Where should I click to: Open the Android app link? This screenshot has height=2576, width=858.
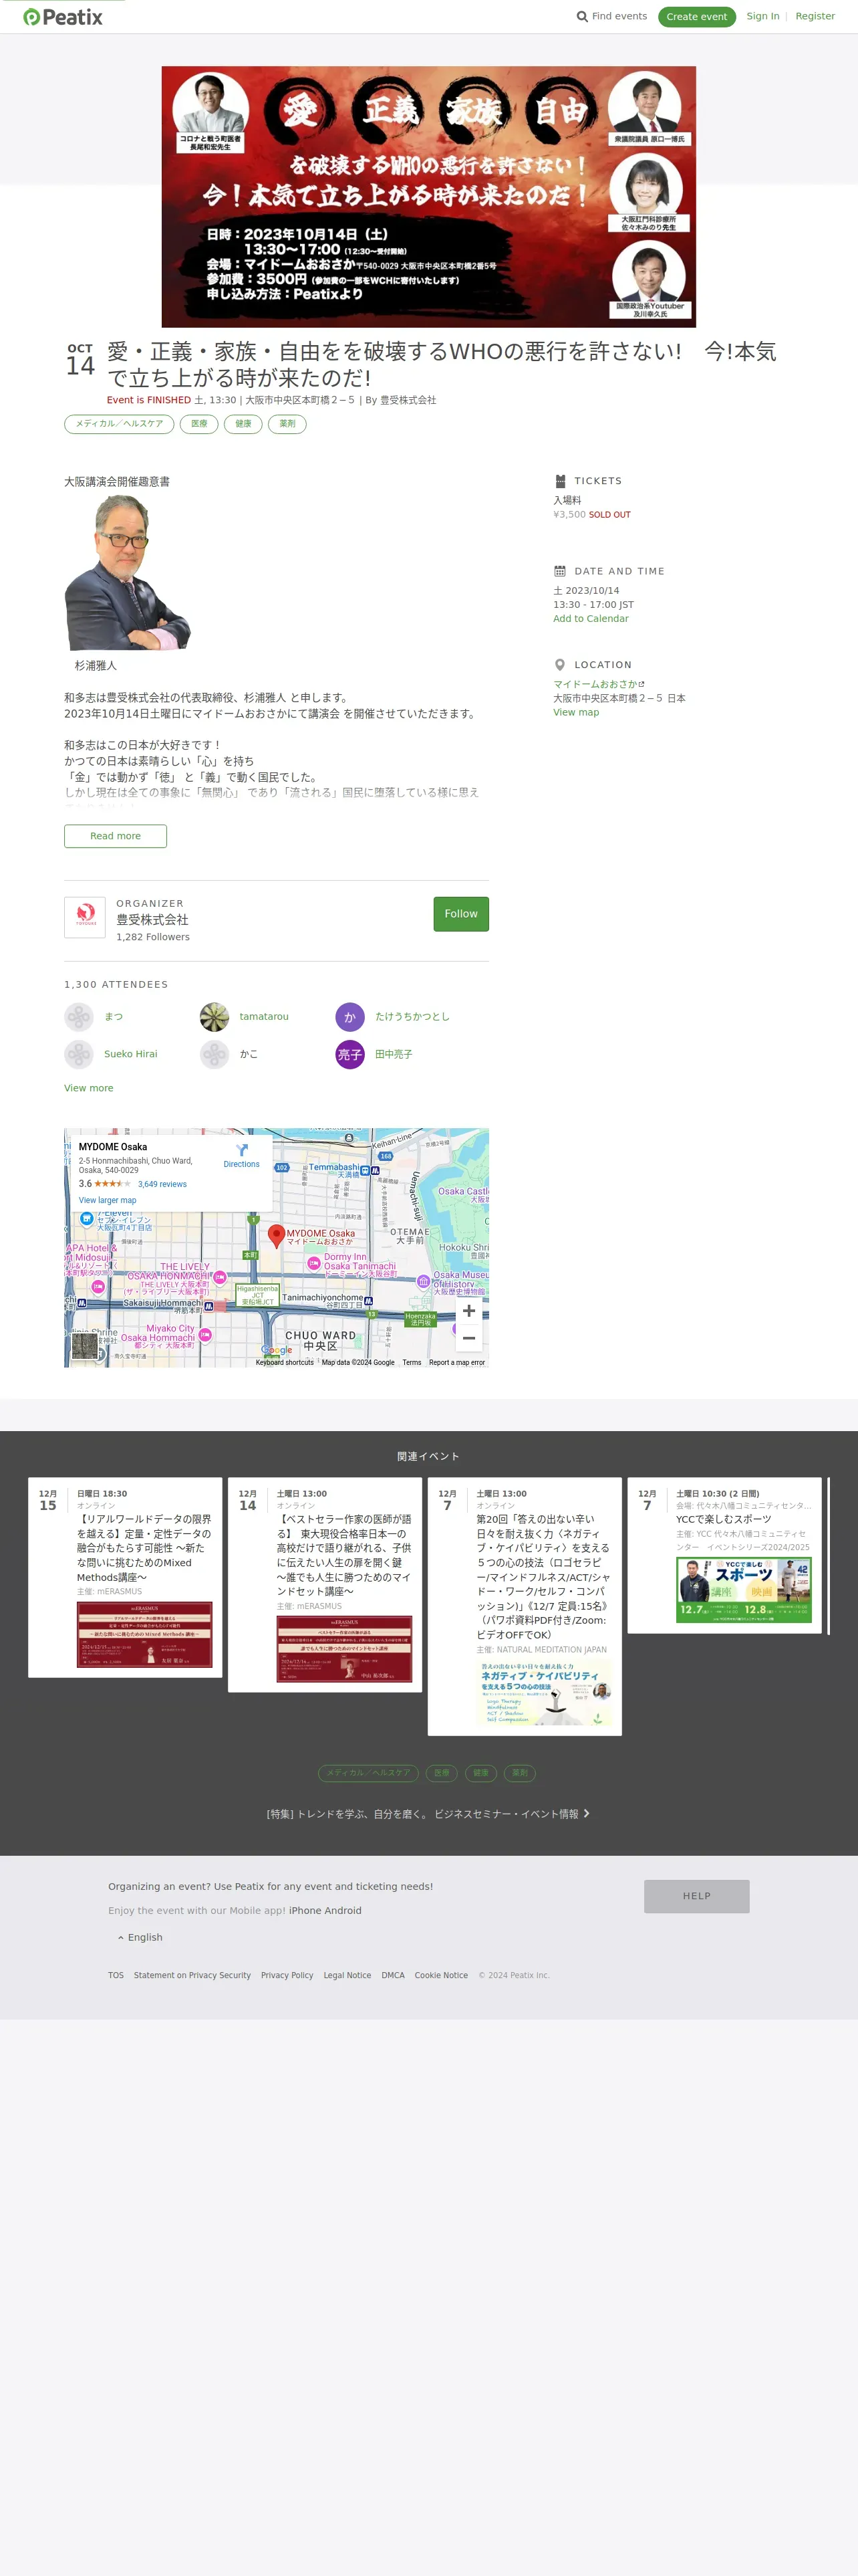point(343,1910)
